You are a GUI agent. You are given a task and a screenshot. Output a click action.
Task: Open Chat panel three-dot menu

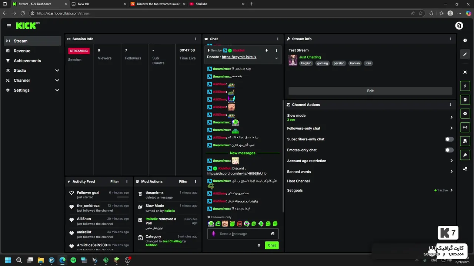click(x=278, y=39)
